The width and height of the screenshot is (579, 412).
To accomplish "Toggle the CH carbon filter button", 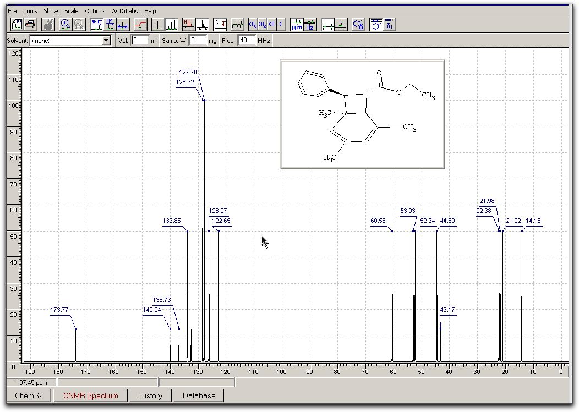I will click(272, 24).
